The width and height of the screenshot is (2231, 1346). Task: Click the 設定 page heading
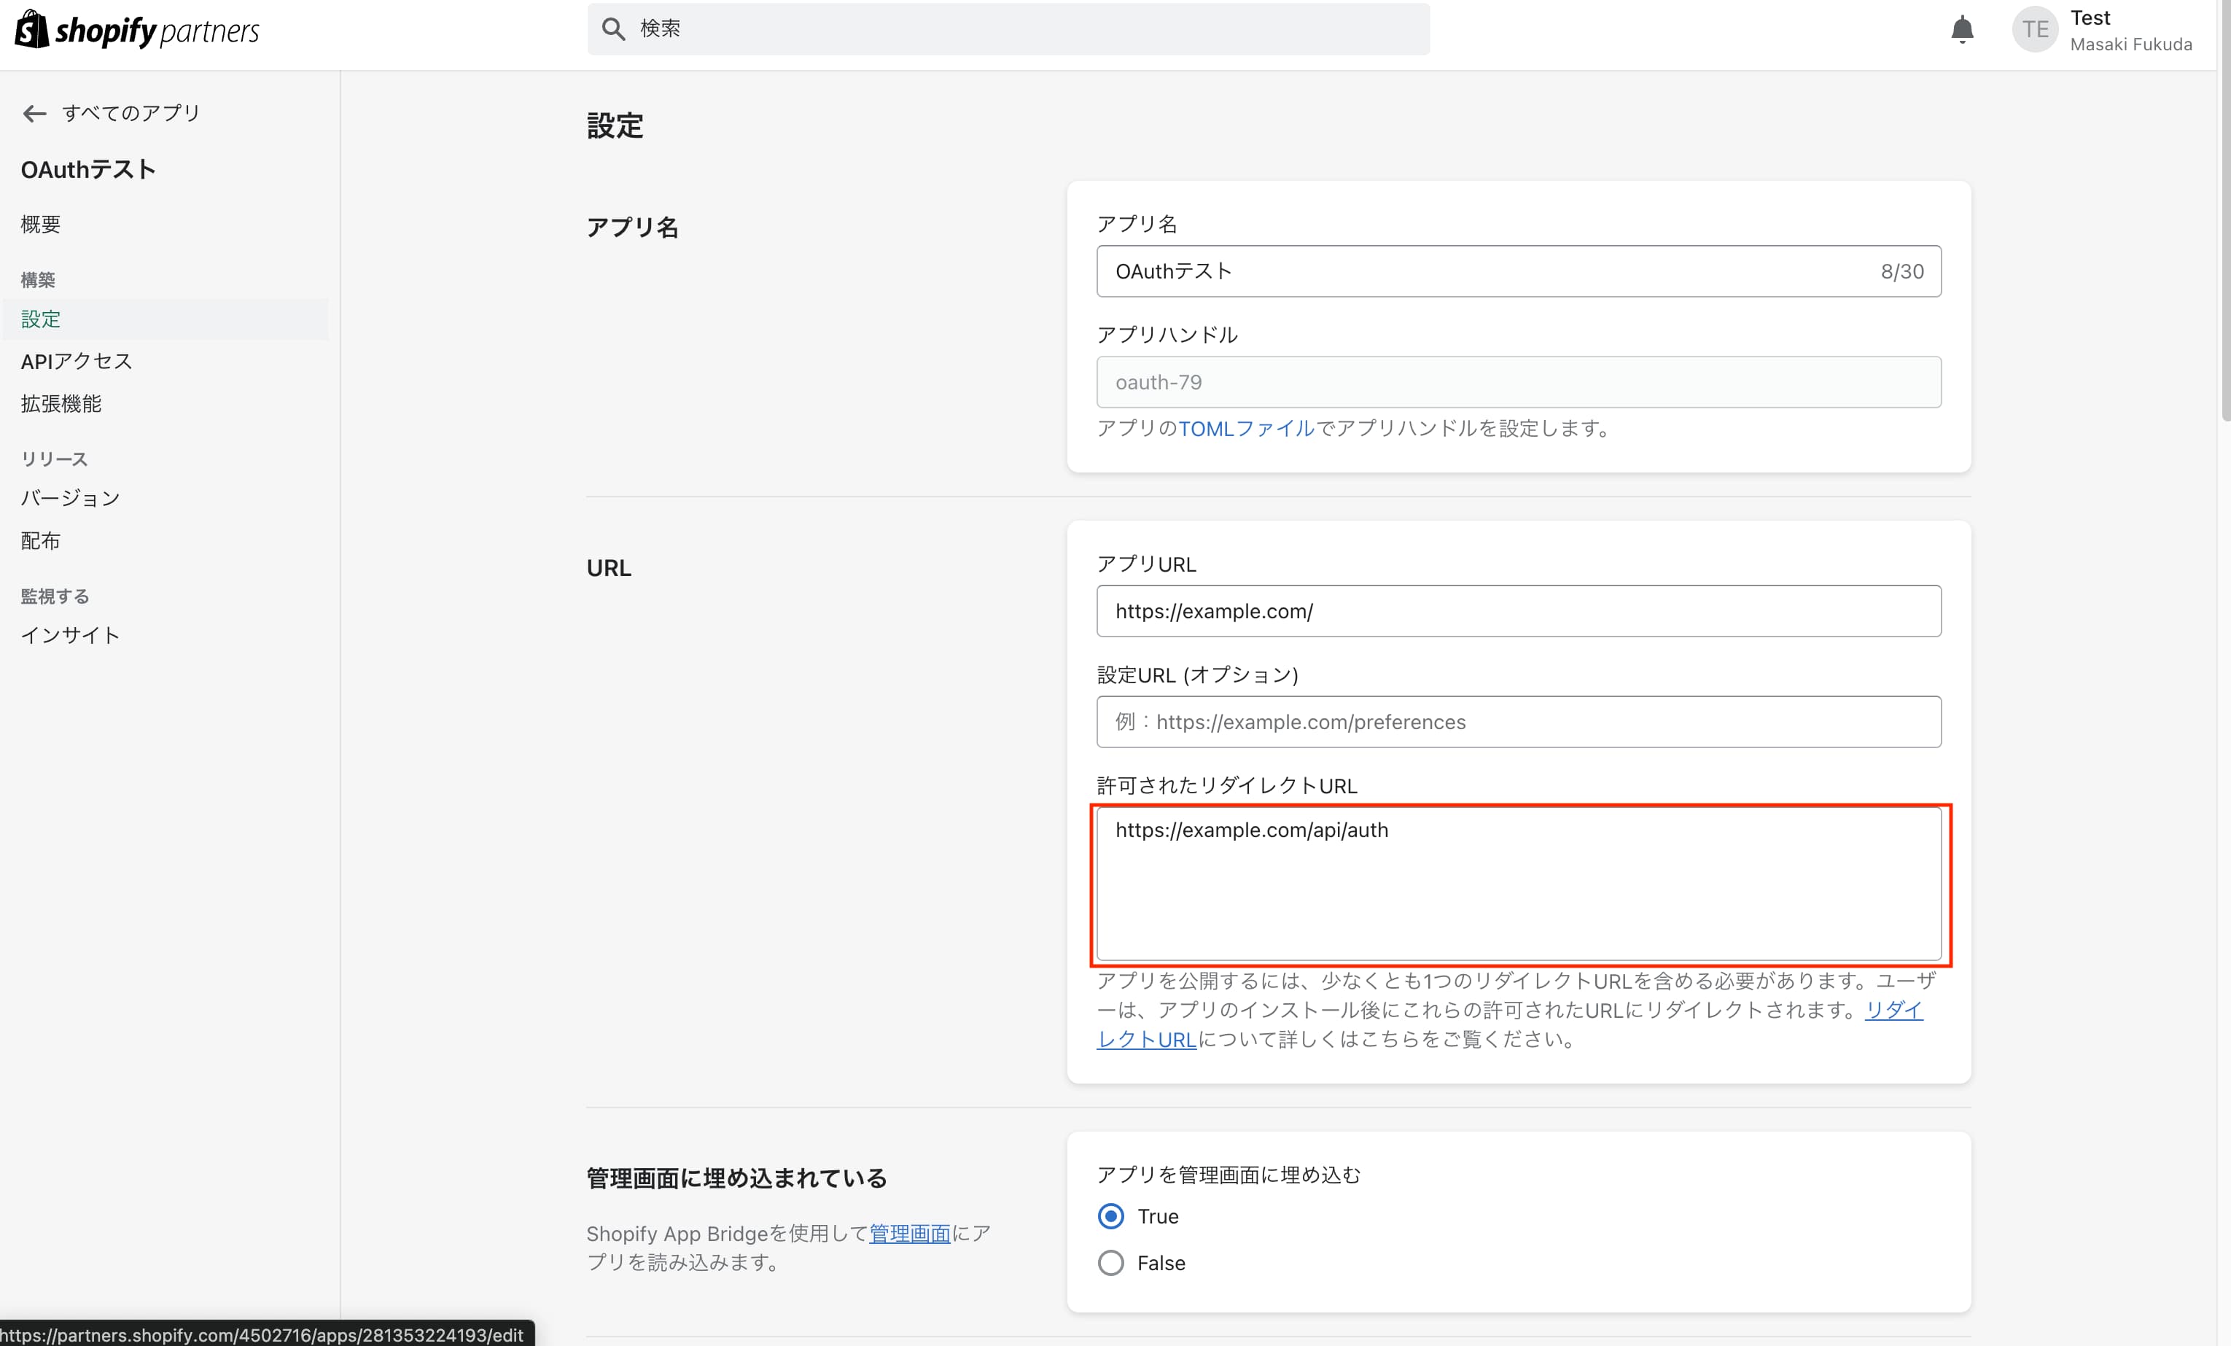(615, 126)
